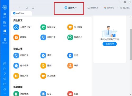Screen dimensions: 132x96
Task: Open the cloud drive sidebar icon
Action: point(5,89)
